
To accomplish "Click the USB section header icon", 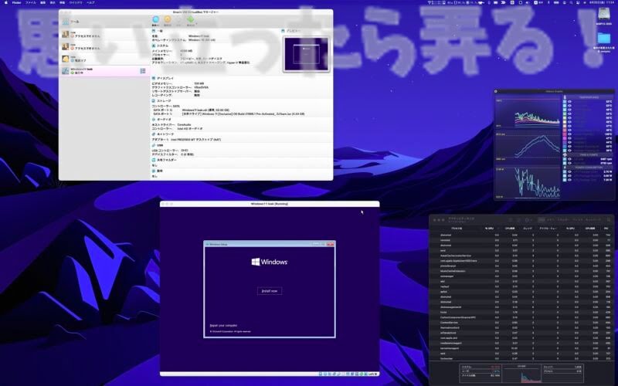I will 154,145.
